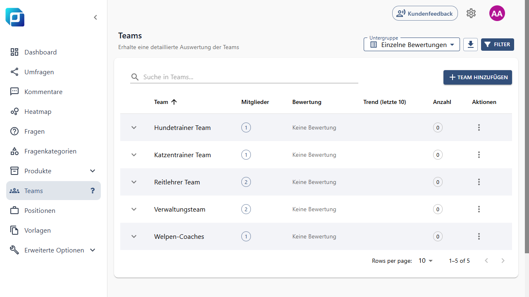The image size is (529, 297).
Task: Click the Team sort arrow icon
Action: pyautogui.click(x=174, y=102)
